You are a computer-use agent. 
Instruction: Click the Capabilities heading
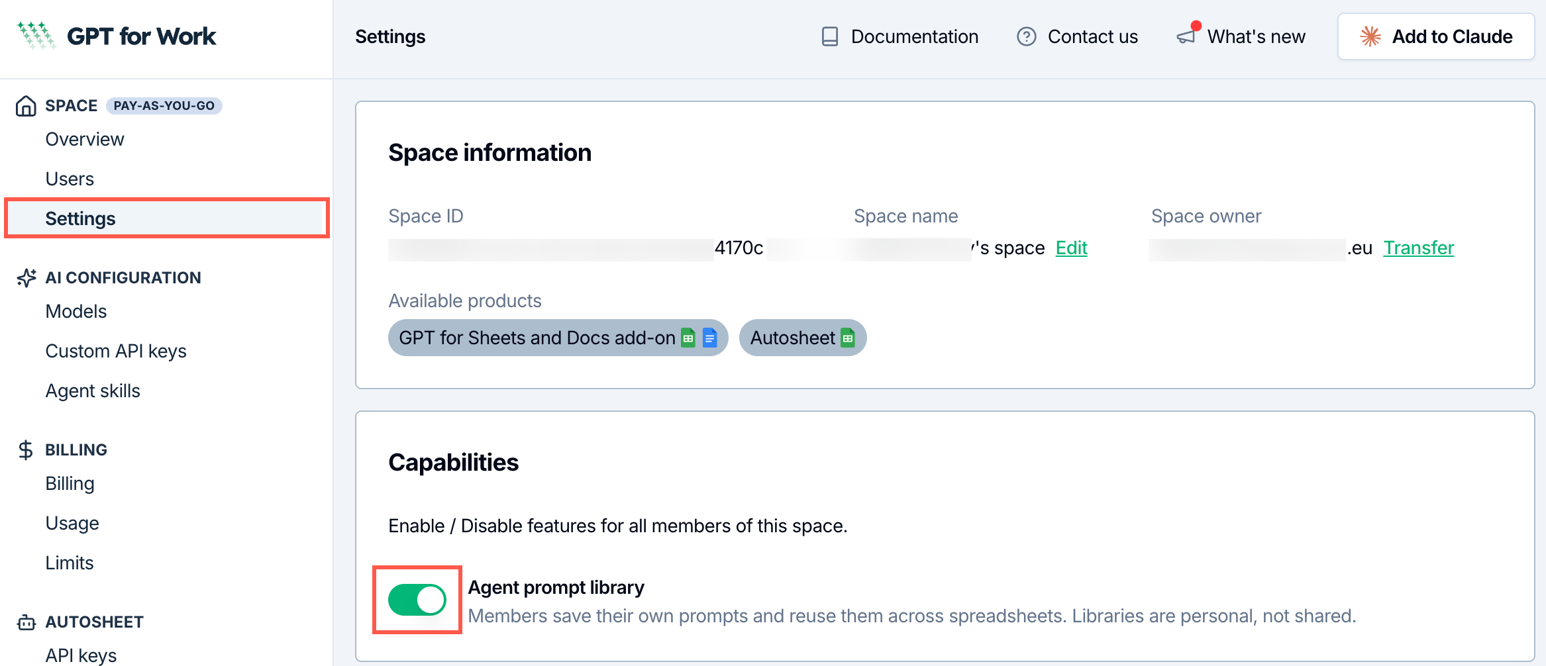pyautogui.click(x=453, y=463)
